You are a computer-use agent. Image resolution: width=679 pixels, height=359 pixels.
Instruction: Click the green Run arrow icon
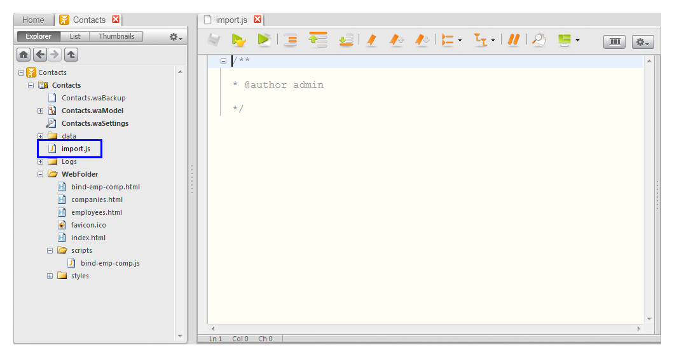pos(238,40)
